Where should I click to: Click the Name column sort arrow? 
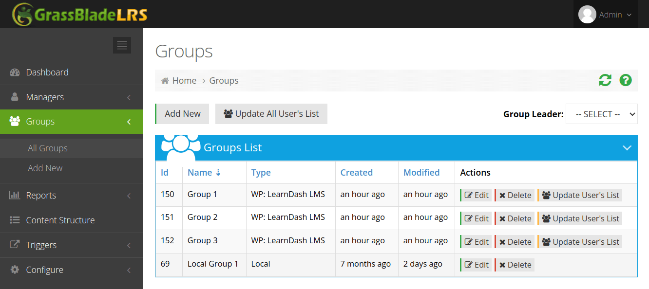(x=218, y=172)
